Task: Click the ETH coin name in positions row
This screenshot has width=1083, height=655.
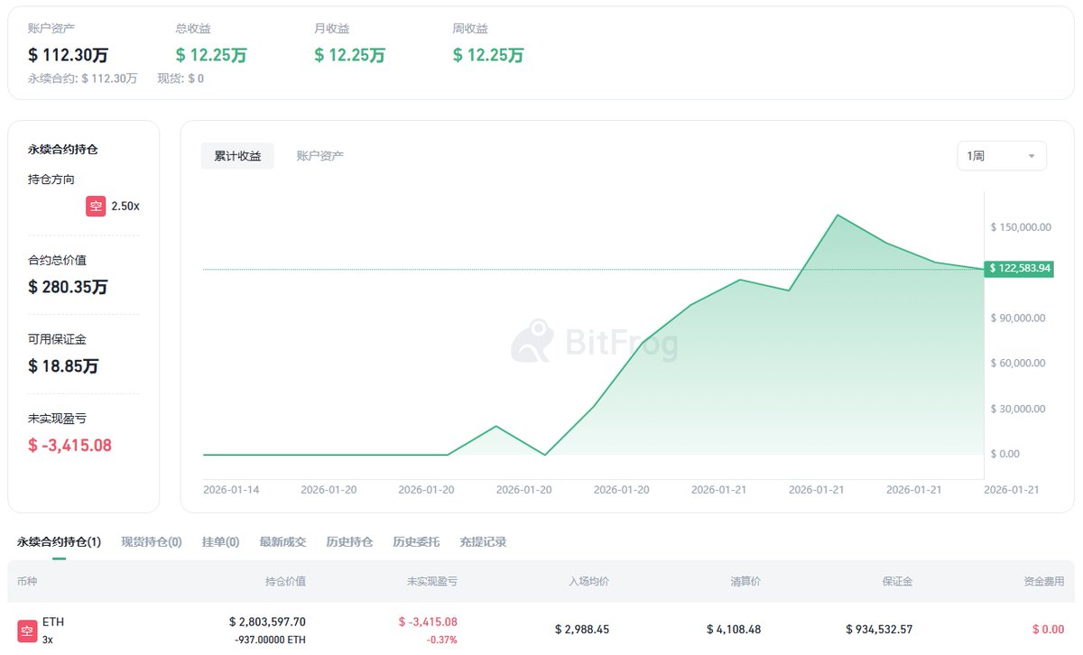Action: click(52, 622)
